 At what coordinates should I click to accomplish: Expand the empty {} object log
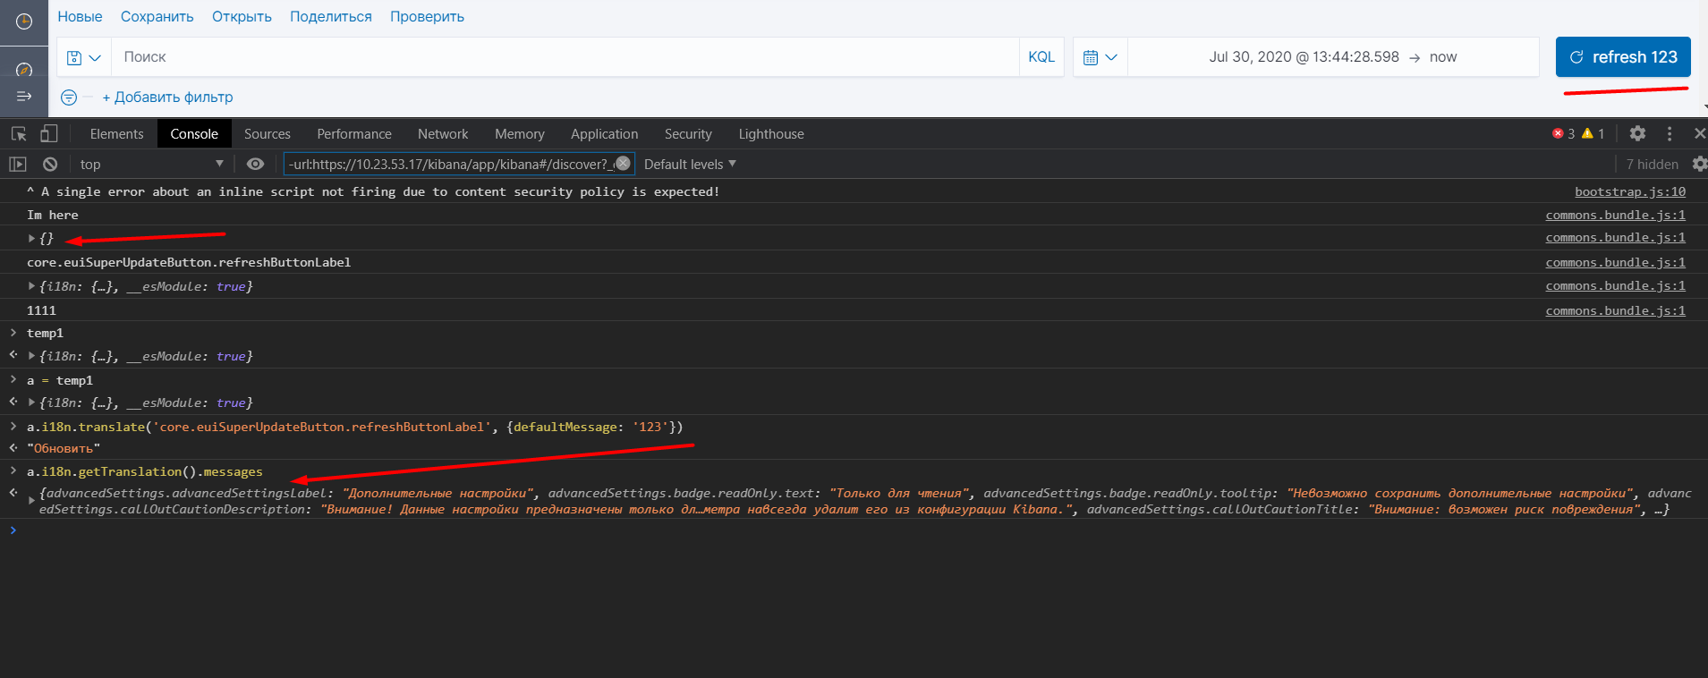click(x=31, y=238)
